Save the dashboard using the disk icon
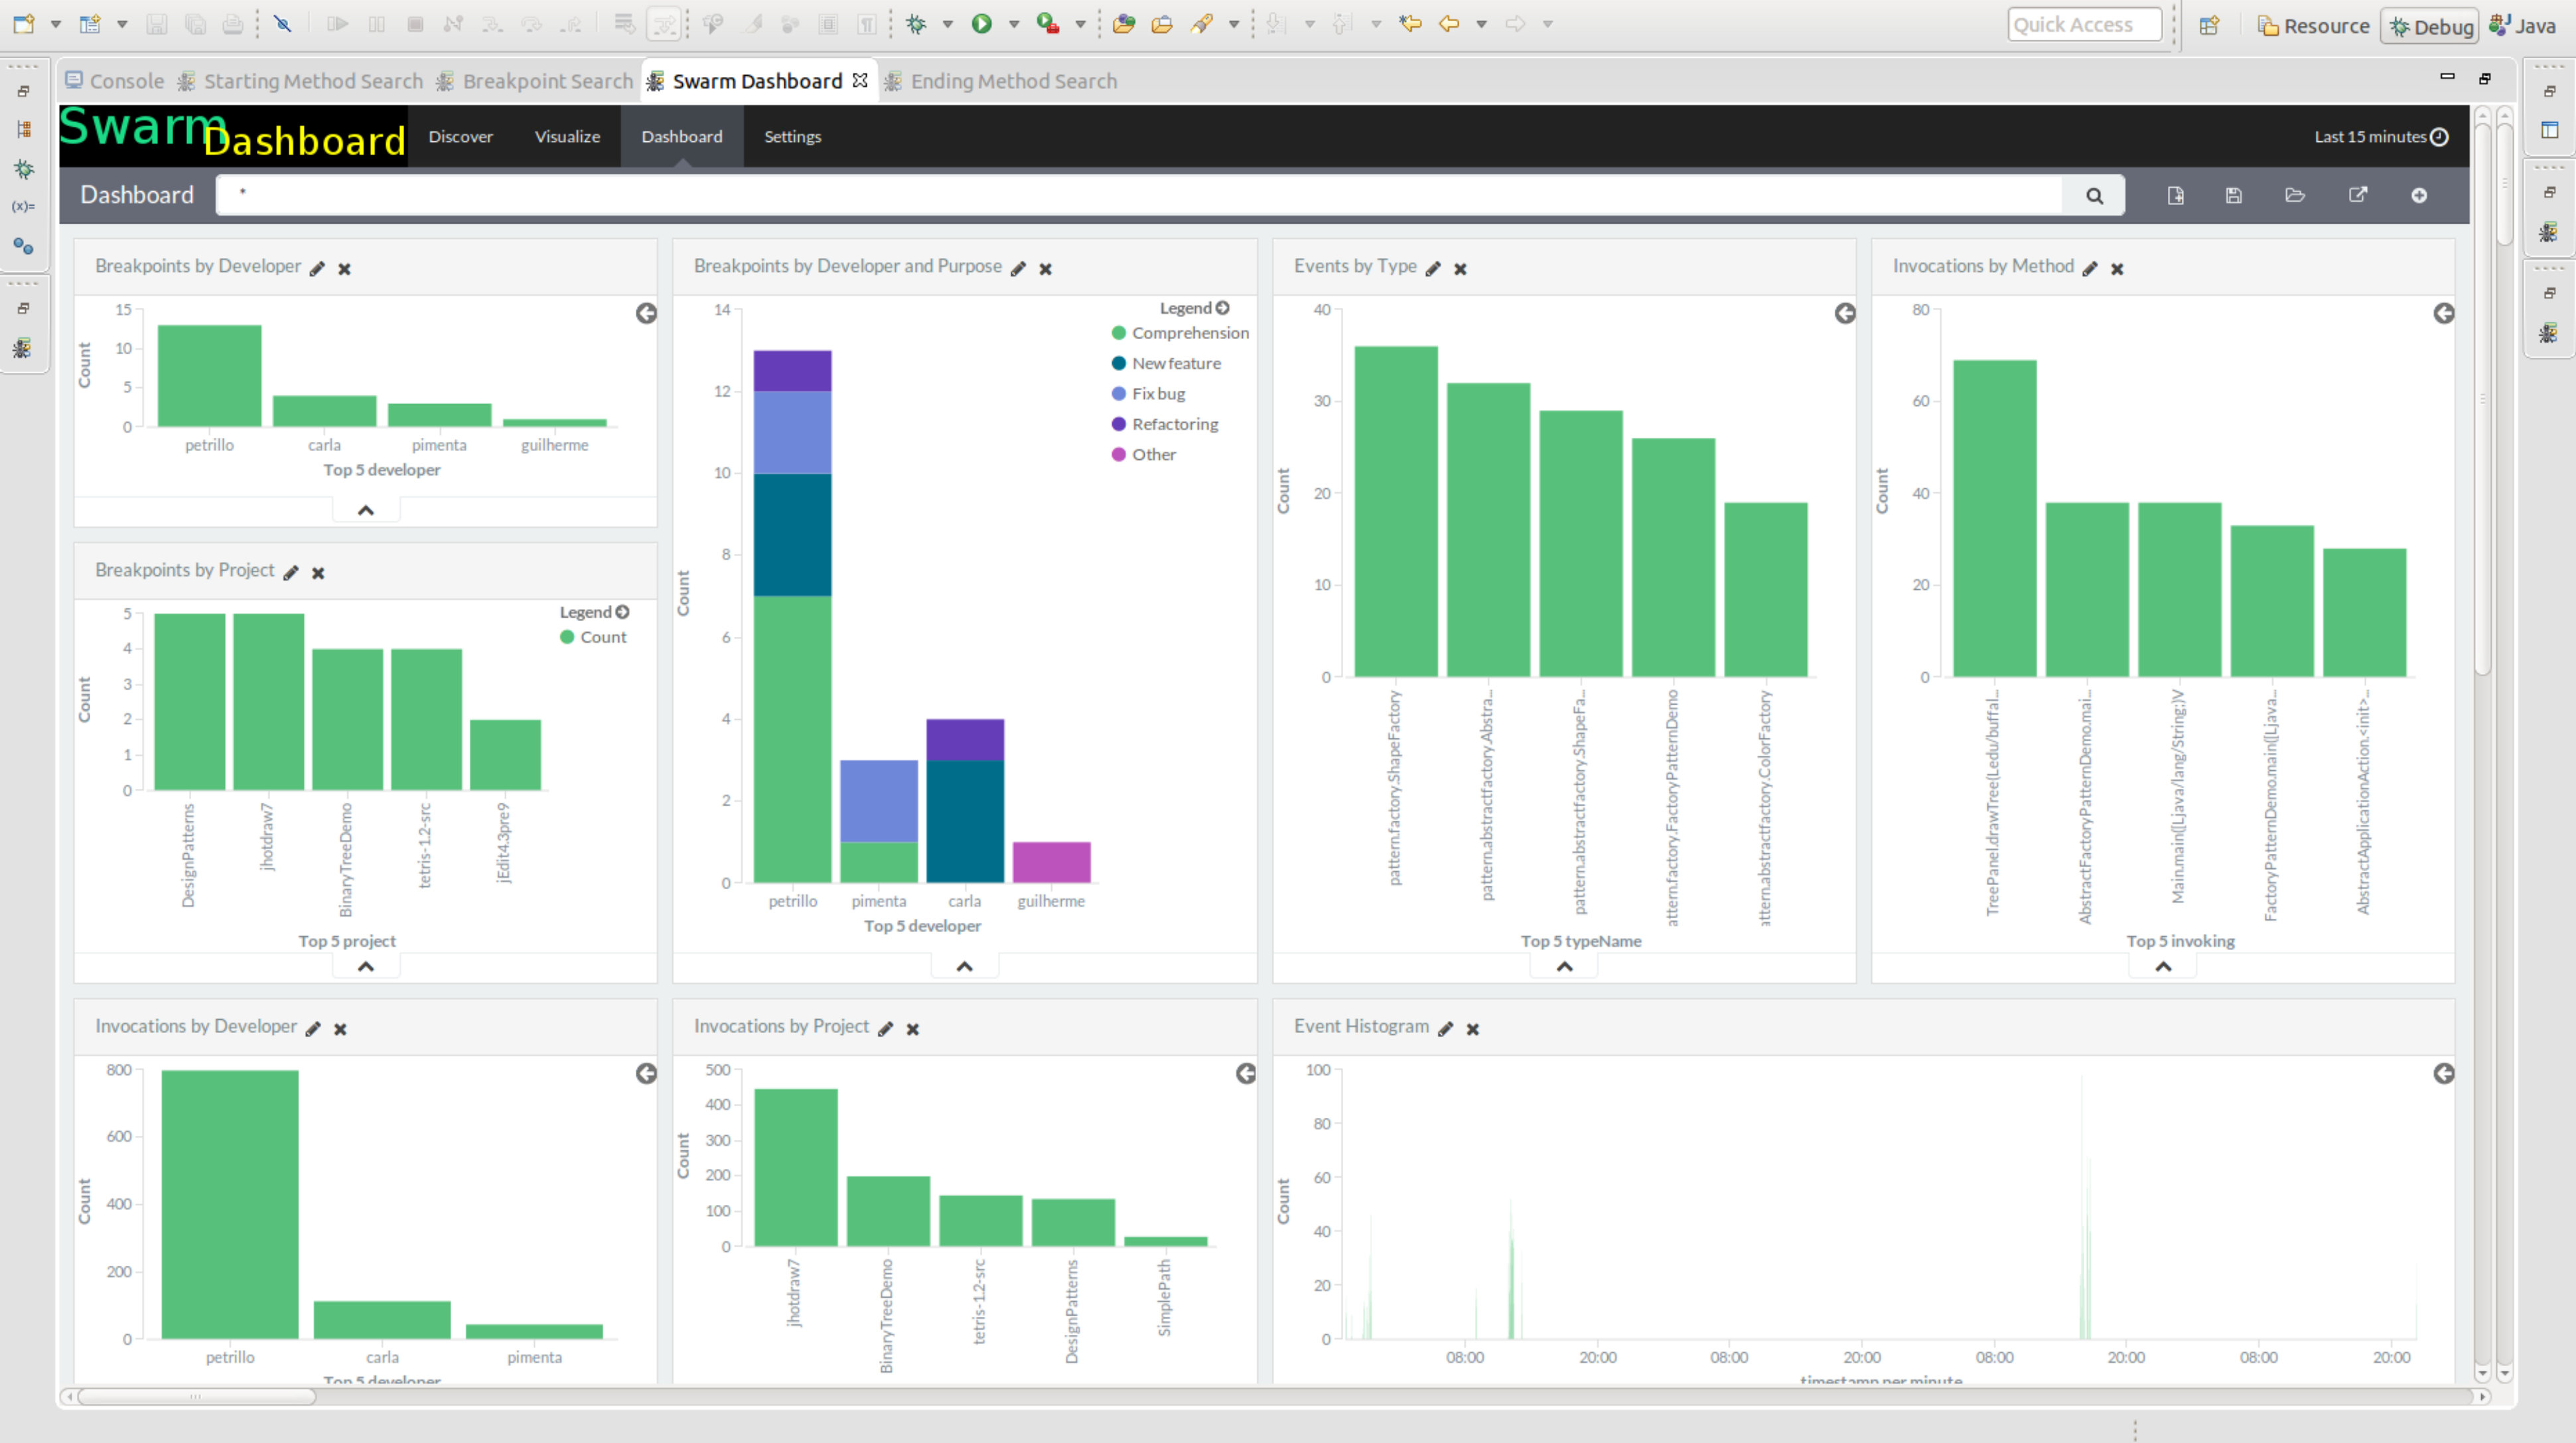This screenshot has width=2576, height=1443. [x=2234, y=195]
